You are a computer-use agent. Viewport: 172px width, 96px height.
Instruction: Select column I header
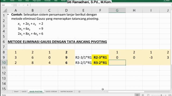[151, 10]
